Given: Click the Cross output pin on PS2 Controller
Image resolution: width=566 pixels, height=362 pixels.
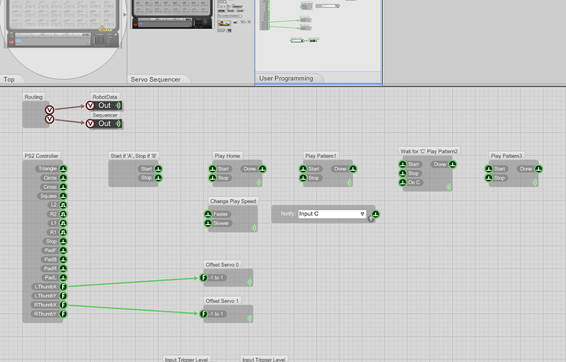Looking at the screenshot, I should (x=63, y=187).
